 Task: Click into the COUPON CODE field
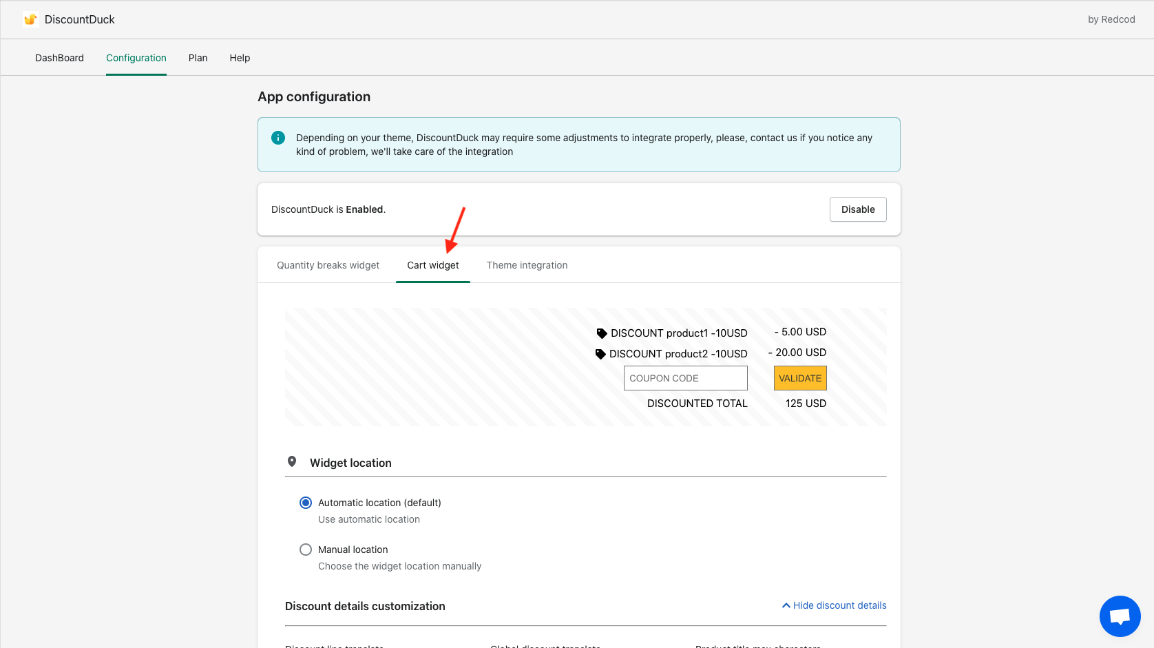(x=685, y=378)
